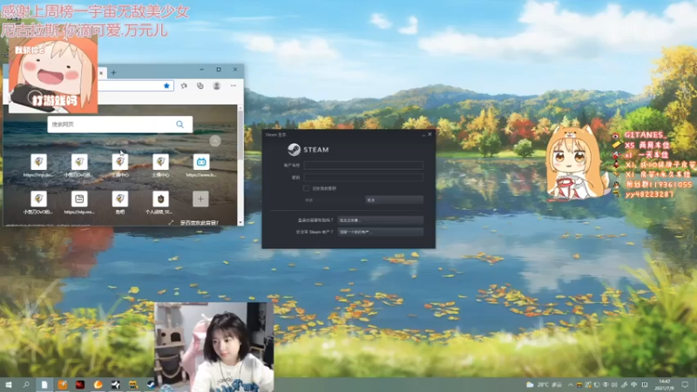Image resolution: width=697 pixels, height=392 pixels.
Task: Click the Cancel button in Steam login
Action: (x=394, y=200)
